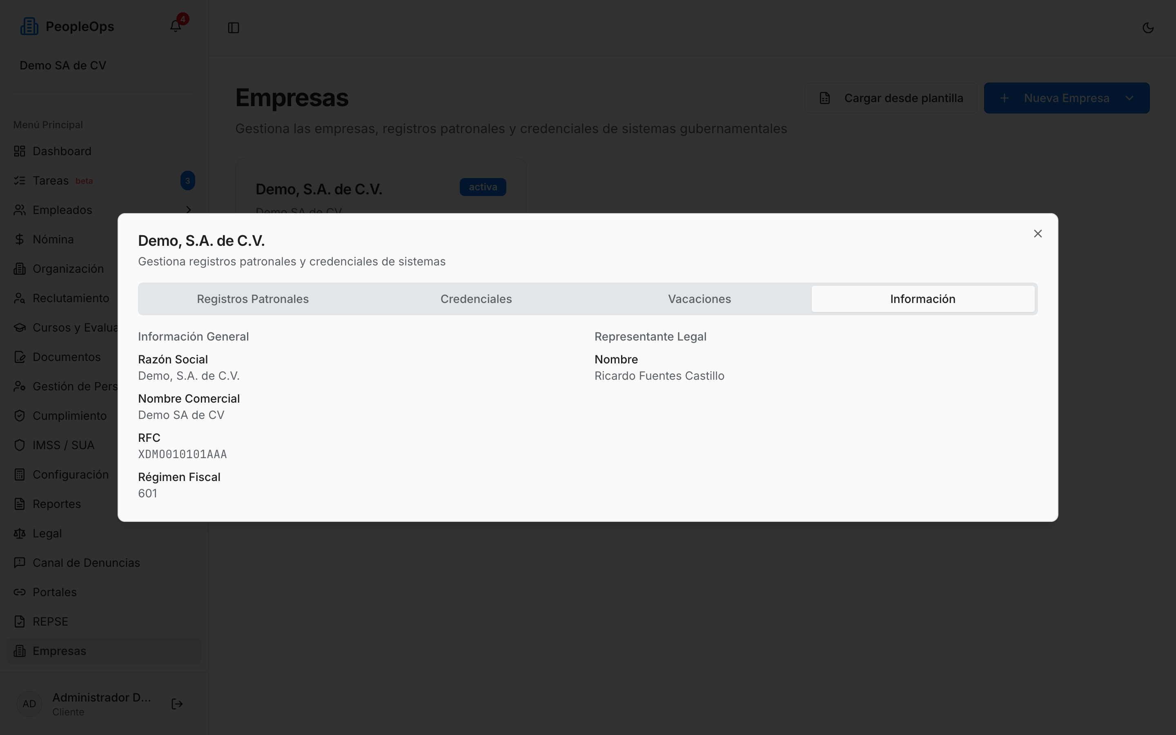The height and width of the screenshot is (735, 1176).
Task: Click the Nombre Comercial value Demo SA de CV
Action: pyautogui.click(x=181, y=415)
